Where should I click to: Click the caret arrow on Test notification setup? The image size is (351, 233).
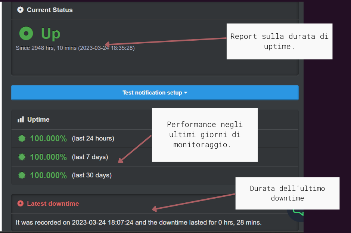pos(186,93)
